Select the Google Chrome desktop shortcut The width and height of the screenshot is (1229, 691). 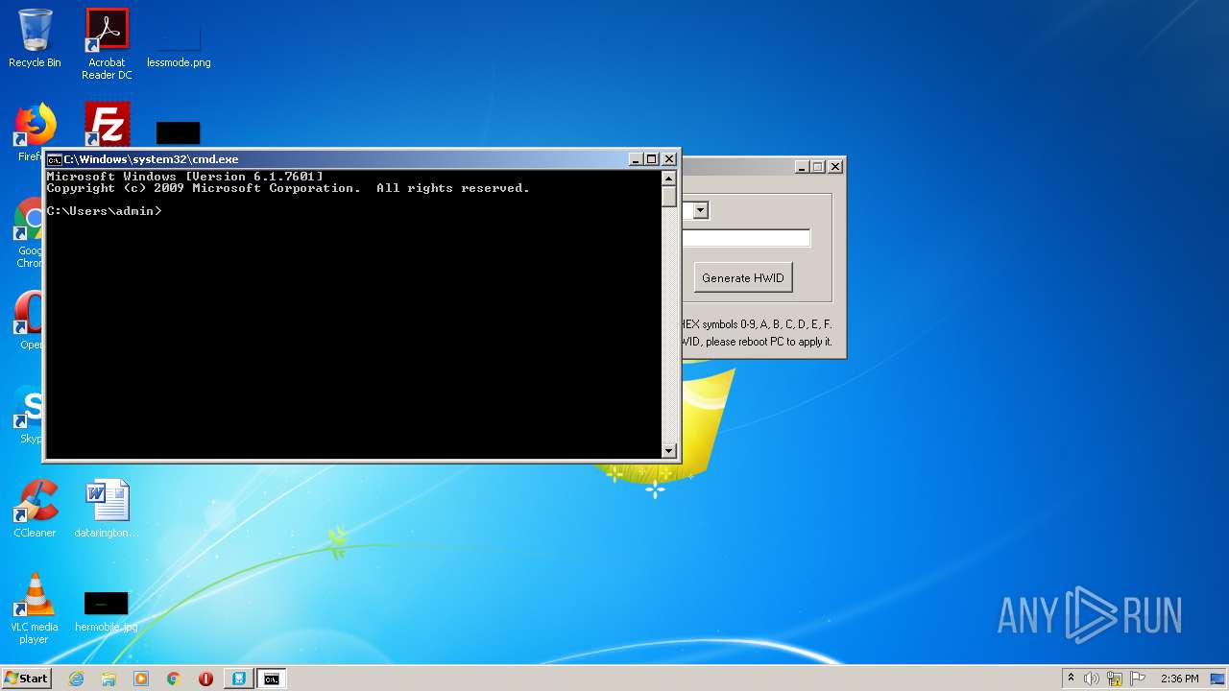(x=27, y=233)
